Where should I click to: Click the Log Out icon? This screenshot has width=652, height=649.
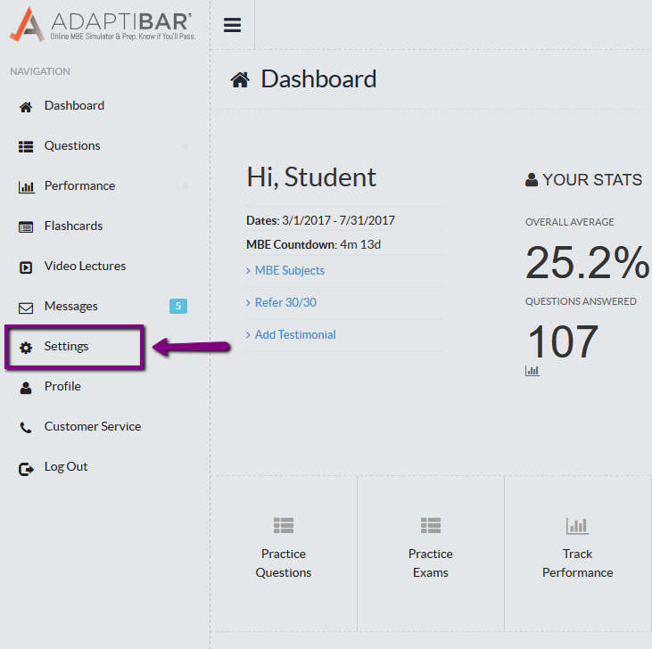[26, 467]
